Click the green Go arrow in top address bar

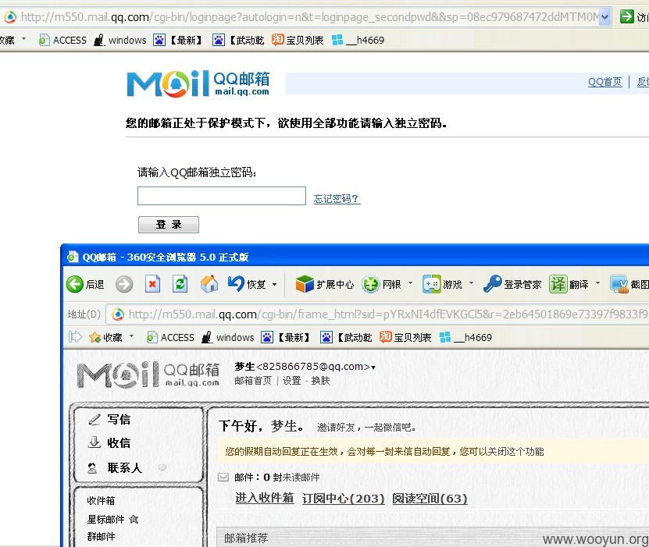626,16
